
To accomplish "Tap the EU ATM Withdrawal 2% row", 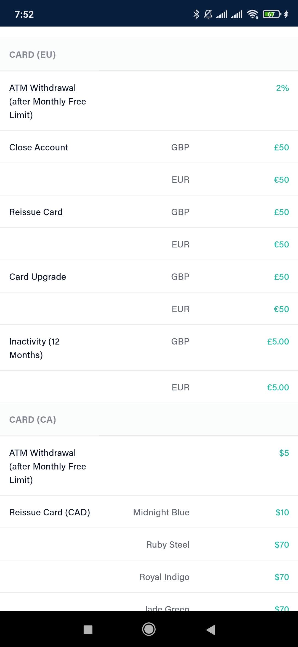I will tap(149, 101).
